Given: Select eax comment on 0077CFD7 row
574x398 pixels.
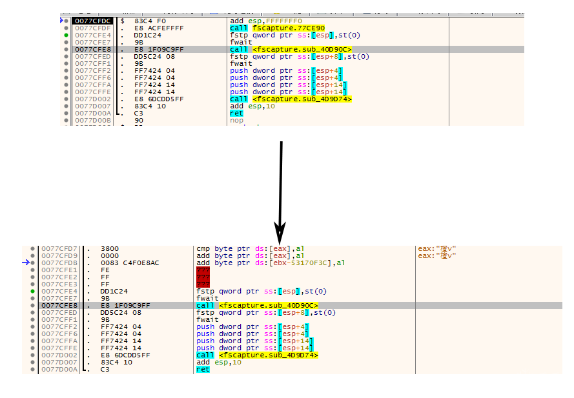Looking at the screenshot, I should [437, 249].
